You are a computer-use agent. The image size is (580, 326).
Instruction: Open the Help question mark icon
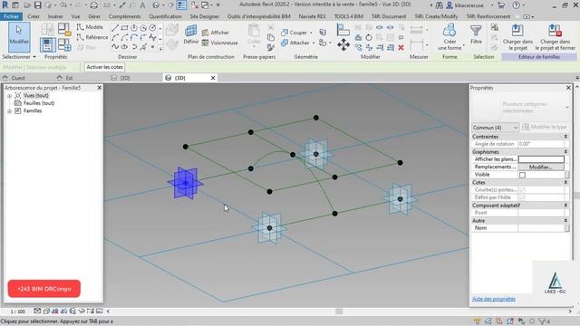click(516, 5)
